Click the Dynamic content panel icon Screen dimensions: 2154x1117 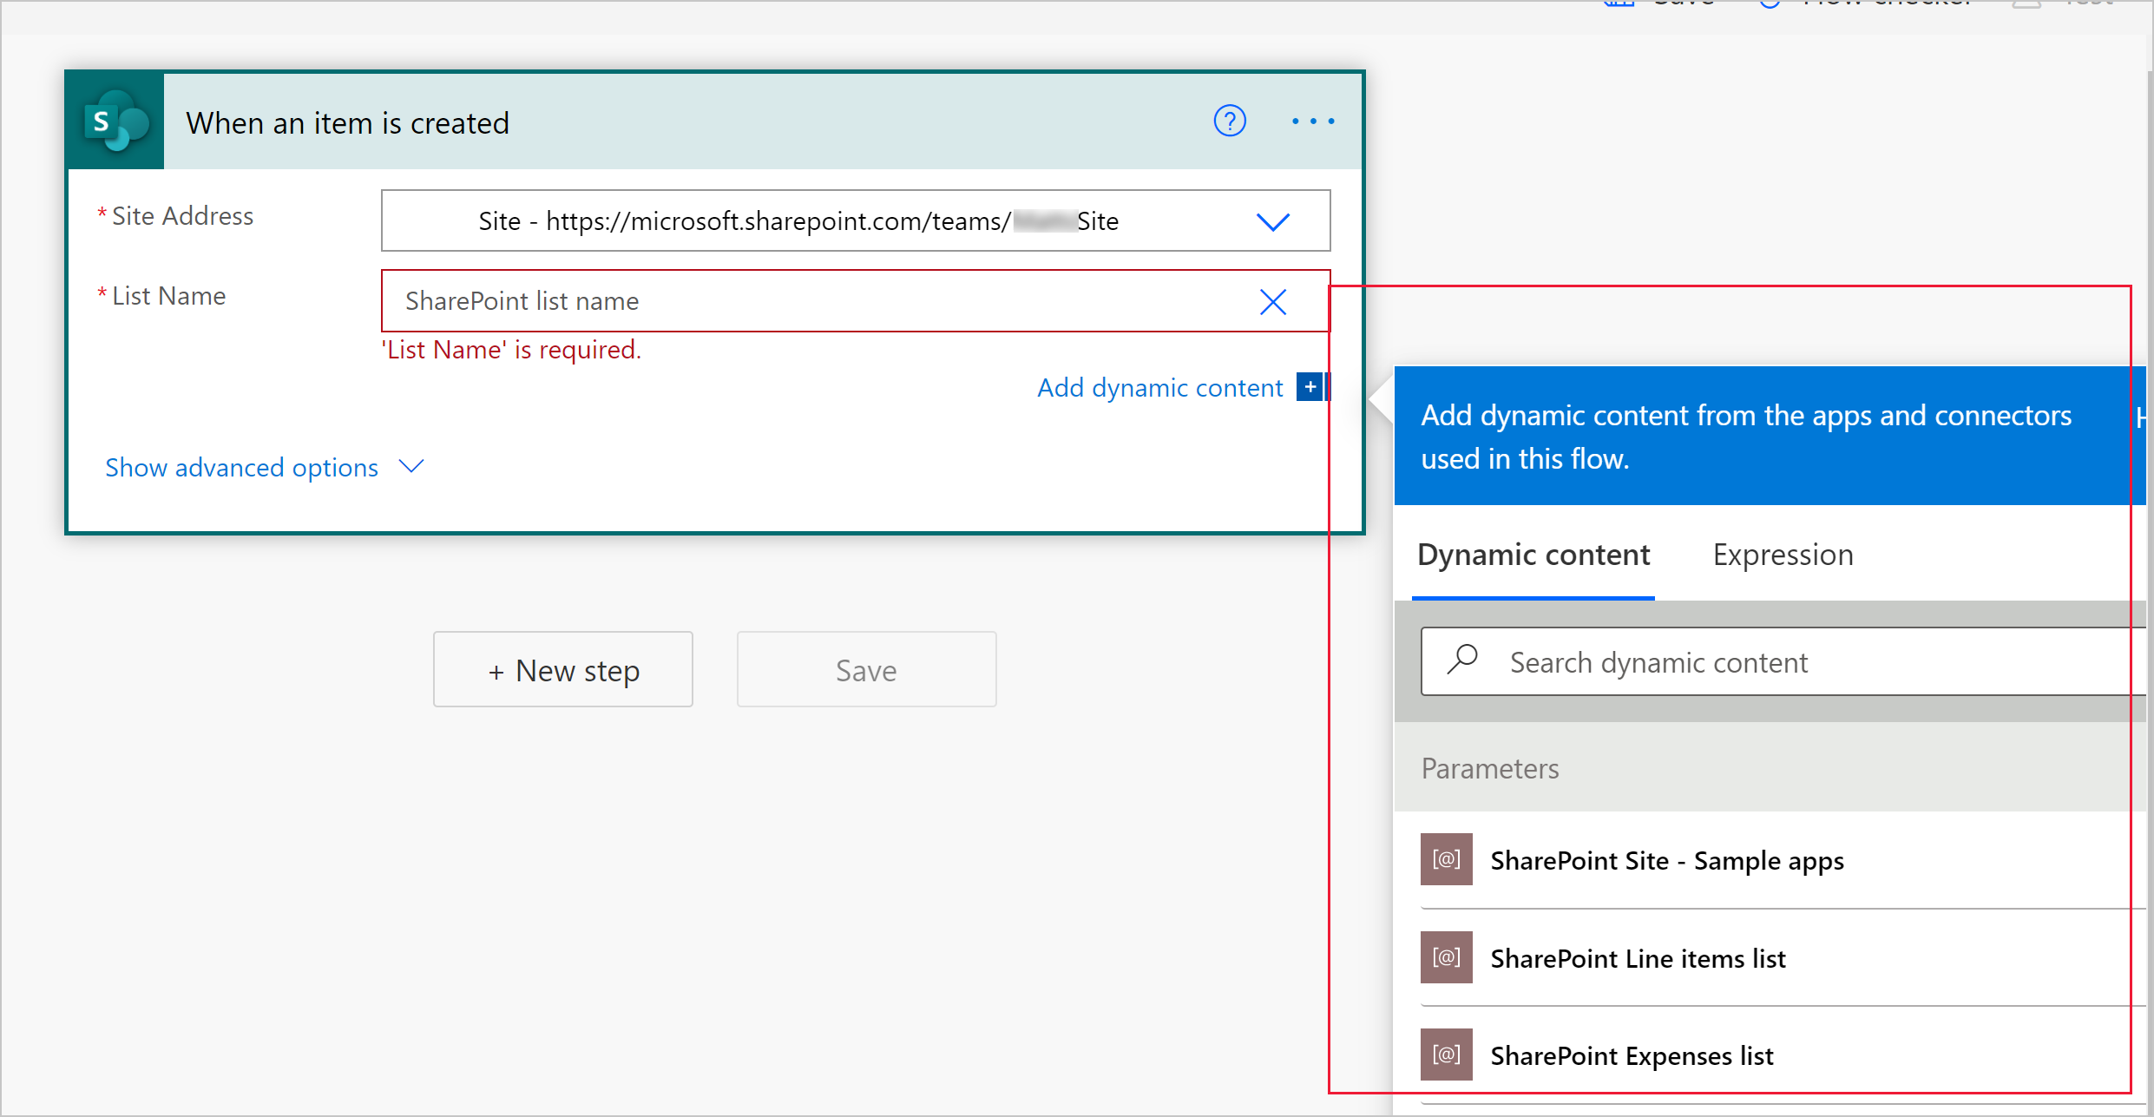(1308, 386)
